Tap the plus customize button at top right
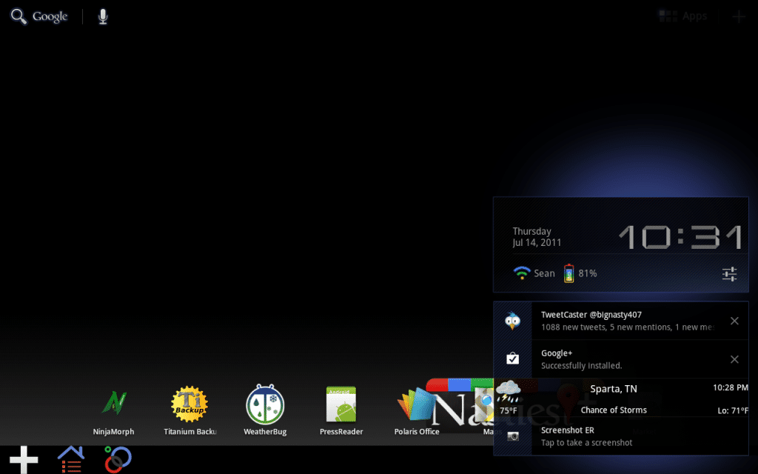Viewport: 758px width, 474px height. coord(738,17)
